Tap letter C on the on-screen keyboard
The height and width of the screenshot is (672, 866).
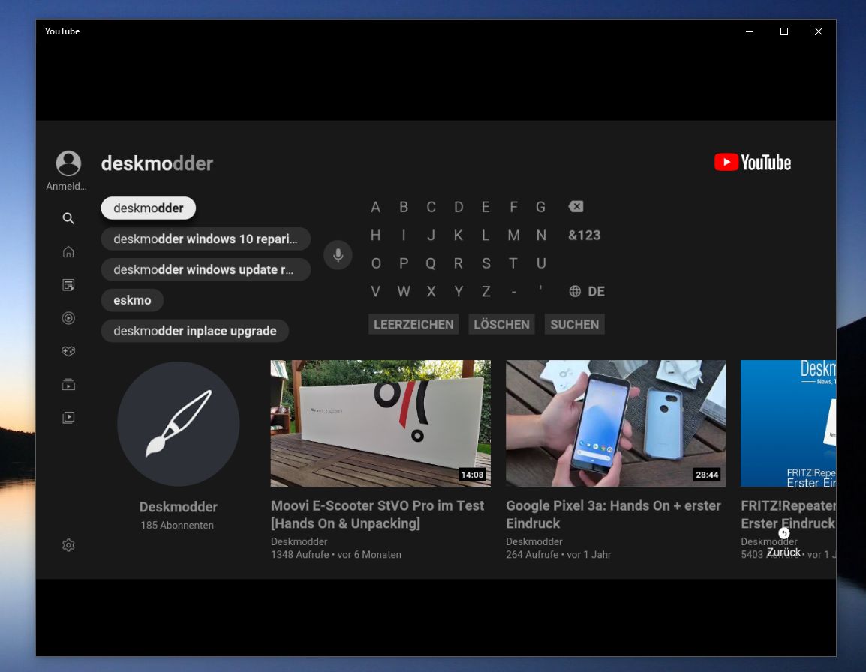431,207
